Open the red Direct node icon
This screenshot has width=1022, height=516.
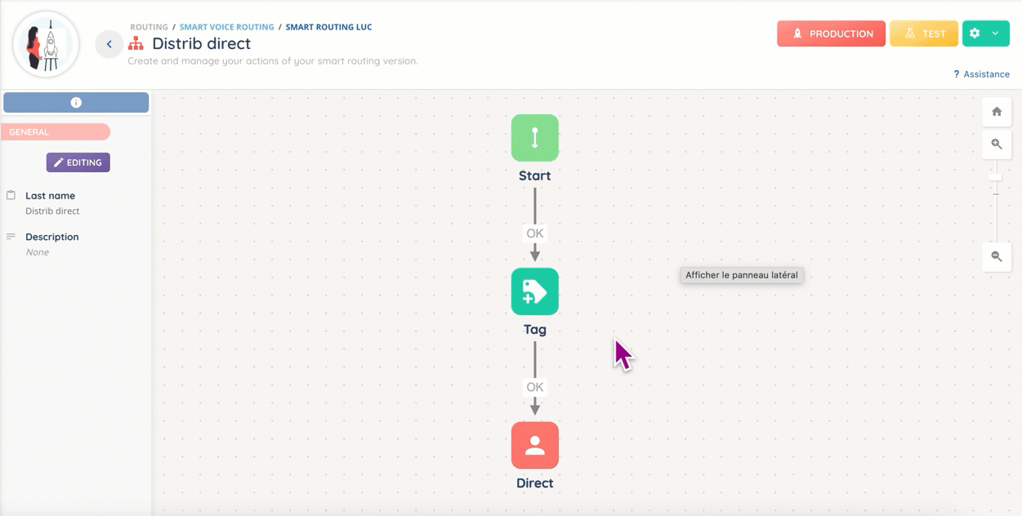click(x=534, y=445)
